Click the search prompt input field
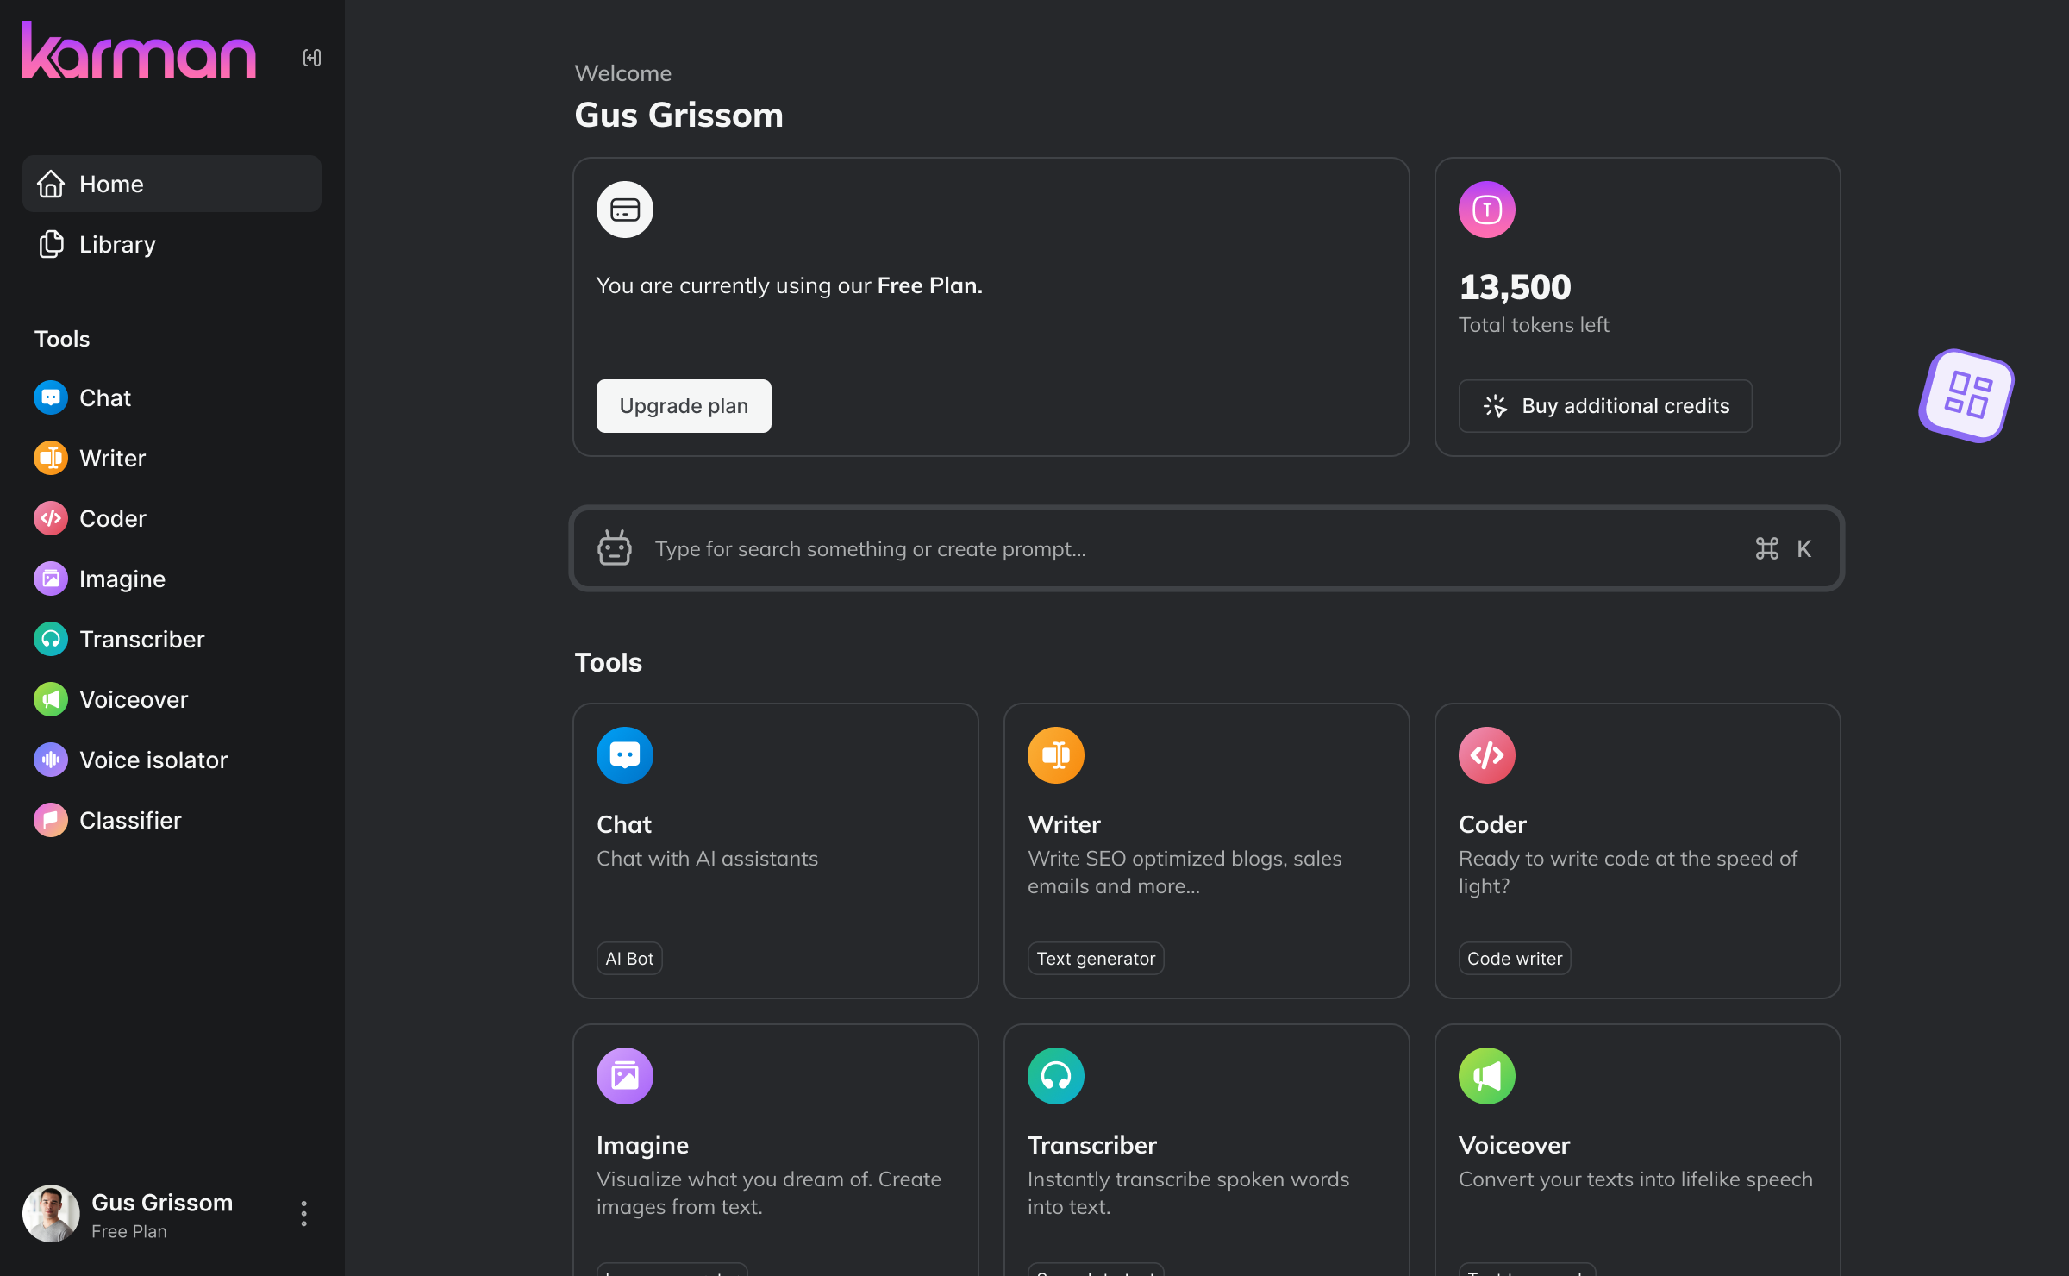The height and width of the screenshot is (1276, 2069). [1190, 549]
